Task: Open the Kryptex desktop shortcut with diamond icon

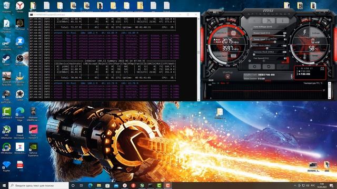Action: [x=7, y=166]
